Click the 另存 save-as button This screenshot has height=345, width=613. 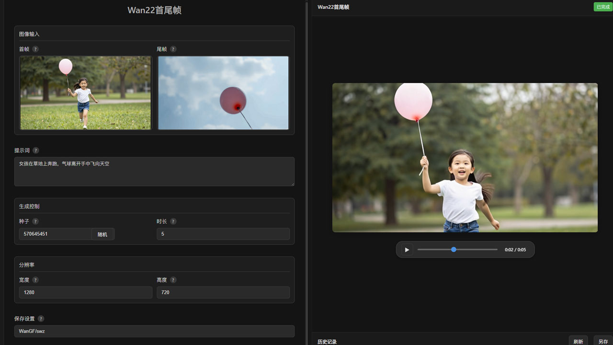(x=603, y=341)
